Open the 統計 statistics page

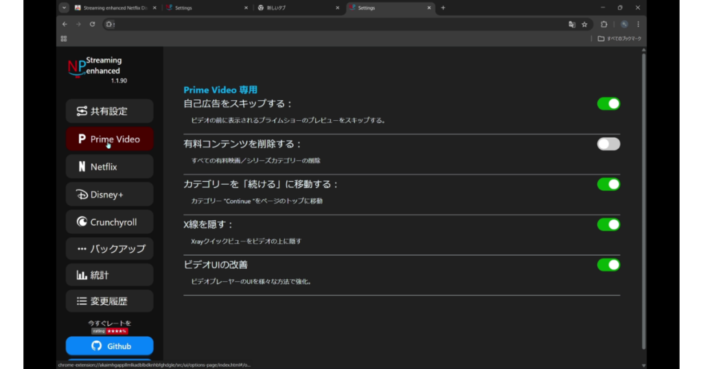[109, 275]
